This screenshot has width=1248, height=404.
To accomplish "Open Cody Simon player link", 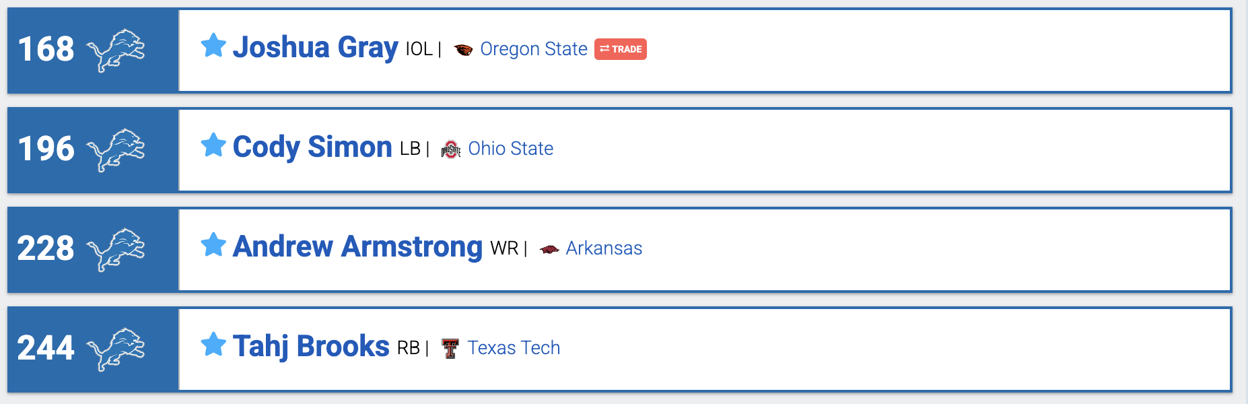I will (x=312, y=147).
